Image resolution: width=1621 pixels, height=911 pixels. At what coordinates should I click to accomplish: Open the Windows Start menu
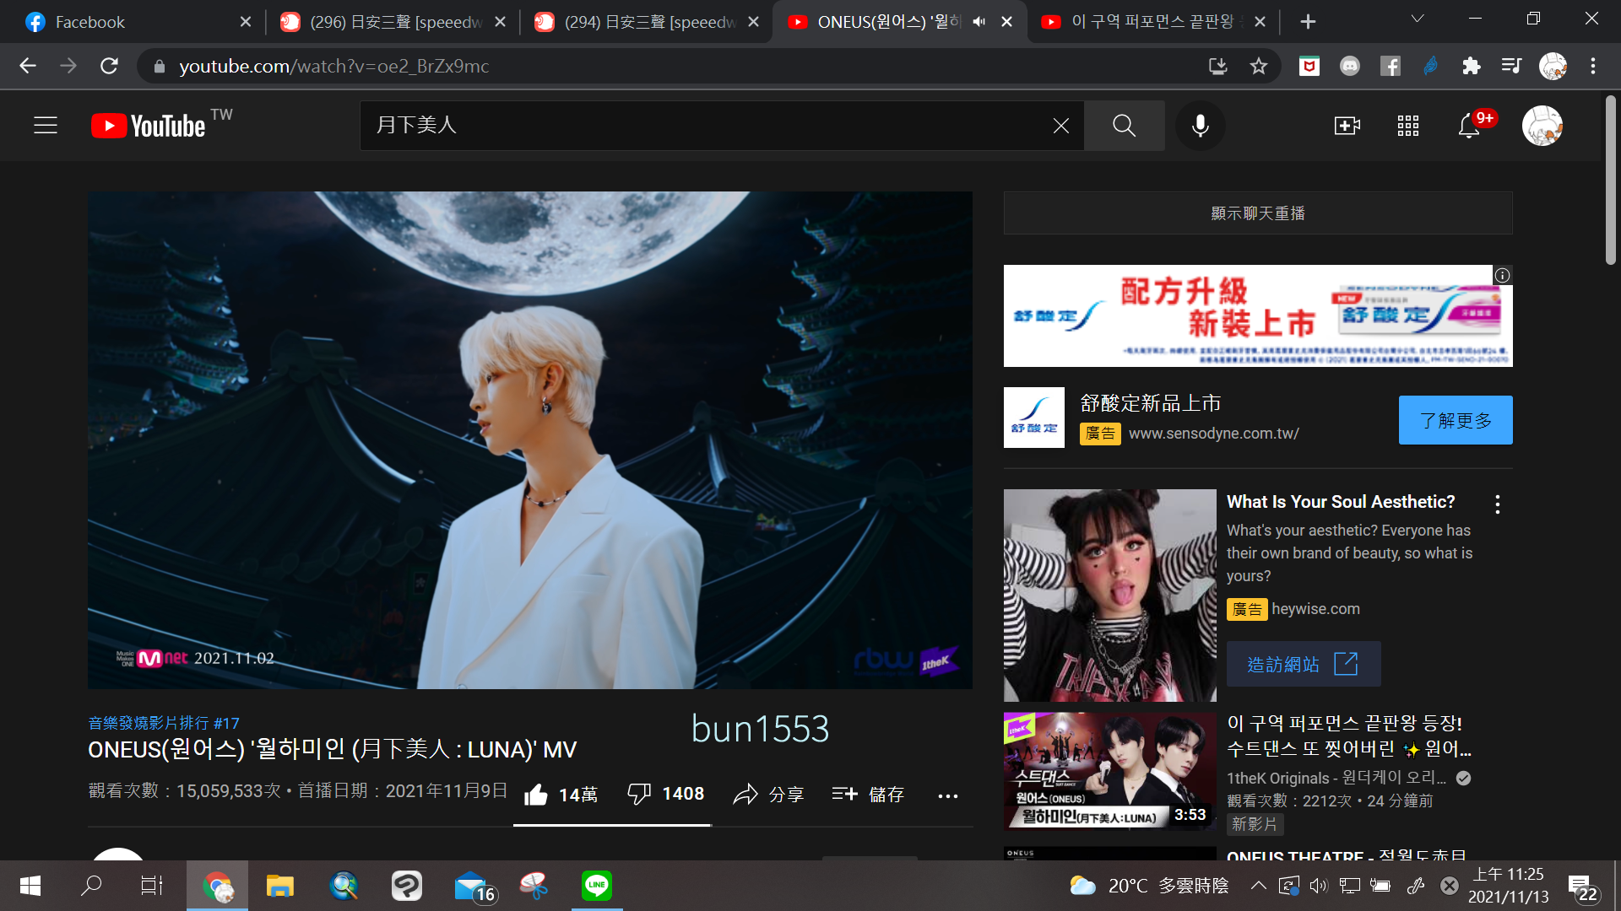click(x=30, y=886)
